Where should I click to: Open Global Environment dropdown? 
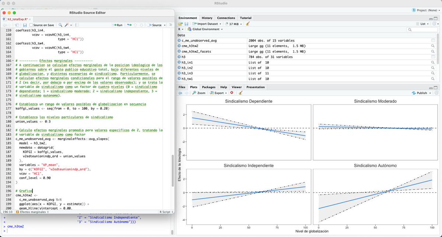205,29
